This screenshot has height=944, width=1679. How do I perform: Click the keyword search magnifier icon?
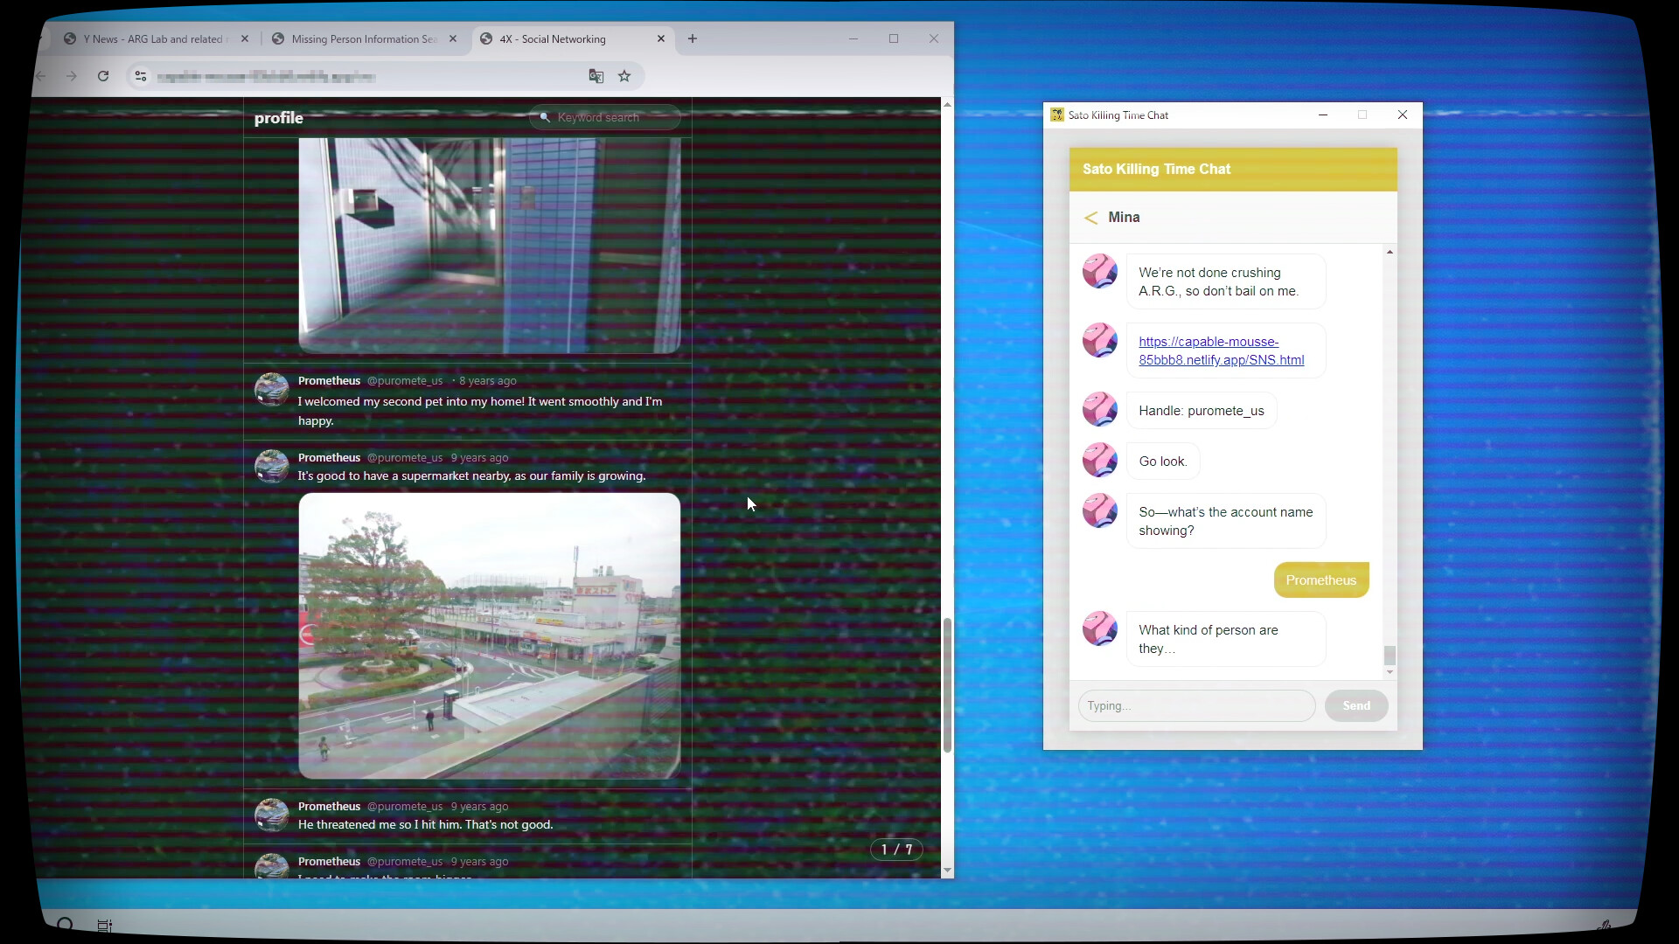[x=545, y=117]
